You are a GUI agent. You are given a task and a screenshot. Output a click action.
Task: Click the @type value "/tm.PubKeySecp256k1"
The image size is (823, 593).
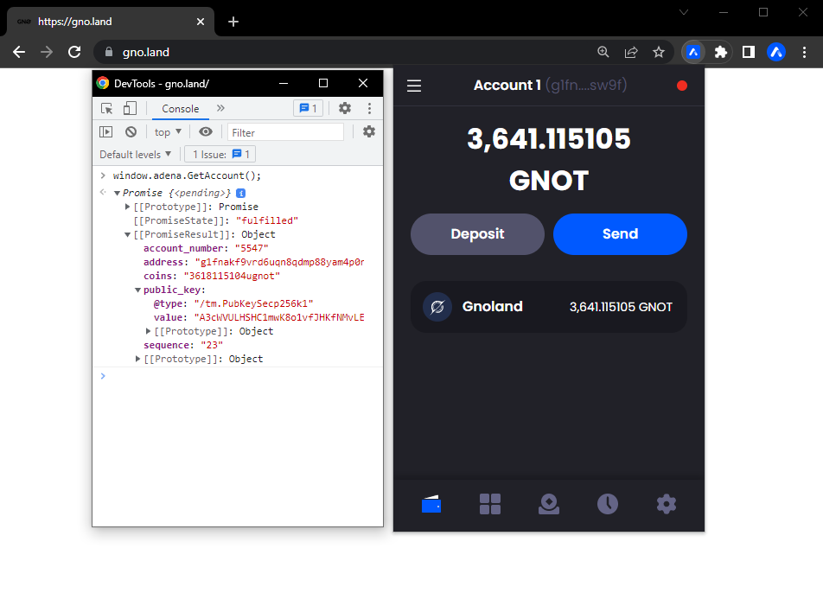253,303
